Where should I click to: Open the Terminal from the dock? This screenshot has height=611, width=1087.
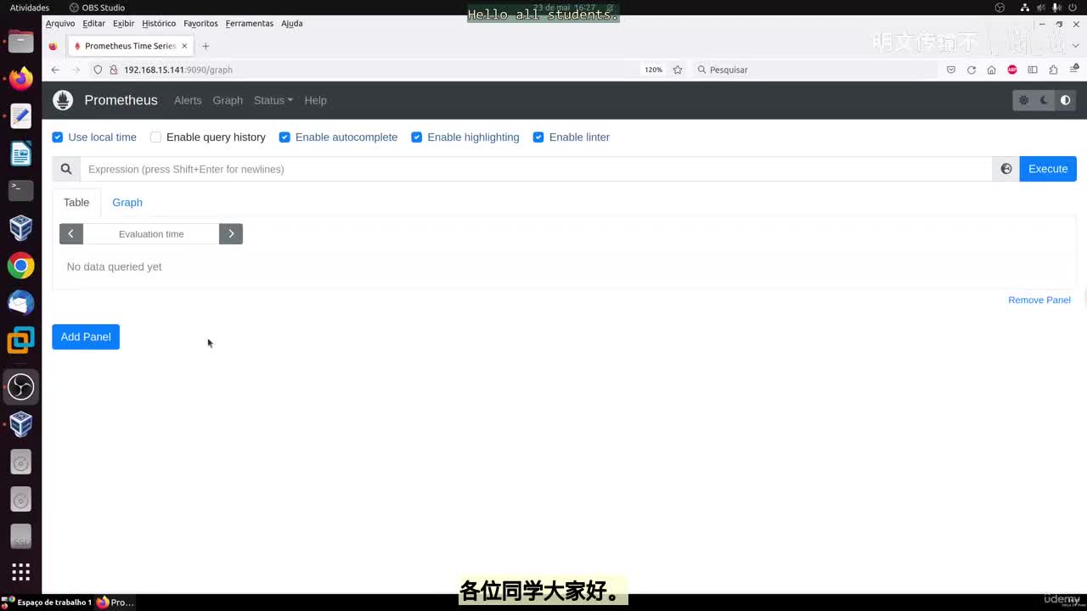click(x=21, y=191)
